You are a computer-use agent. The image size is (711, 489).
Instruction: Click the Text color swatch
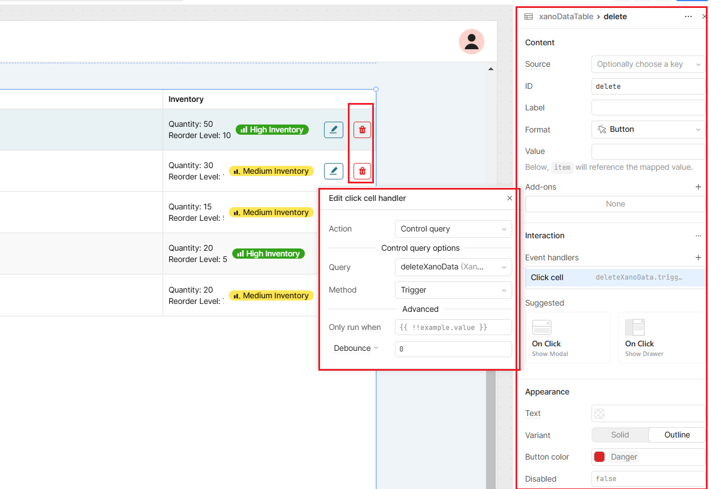(599, 414)
